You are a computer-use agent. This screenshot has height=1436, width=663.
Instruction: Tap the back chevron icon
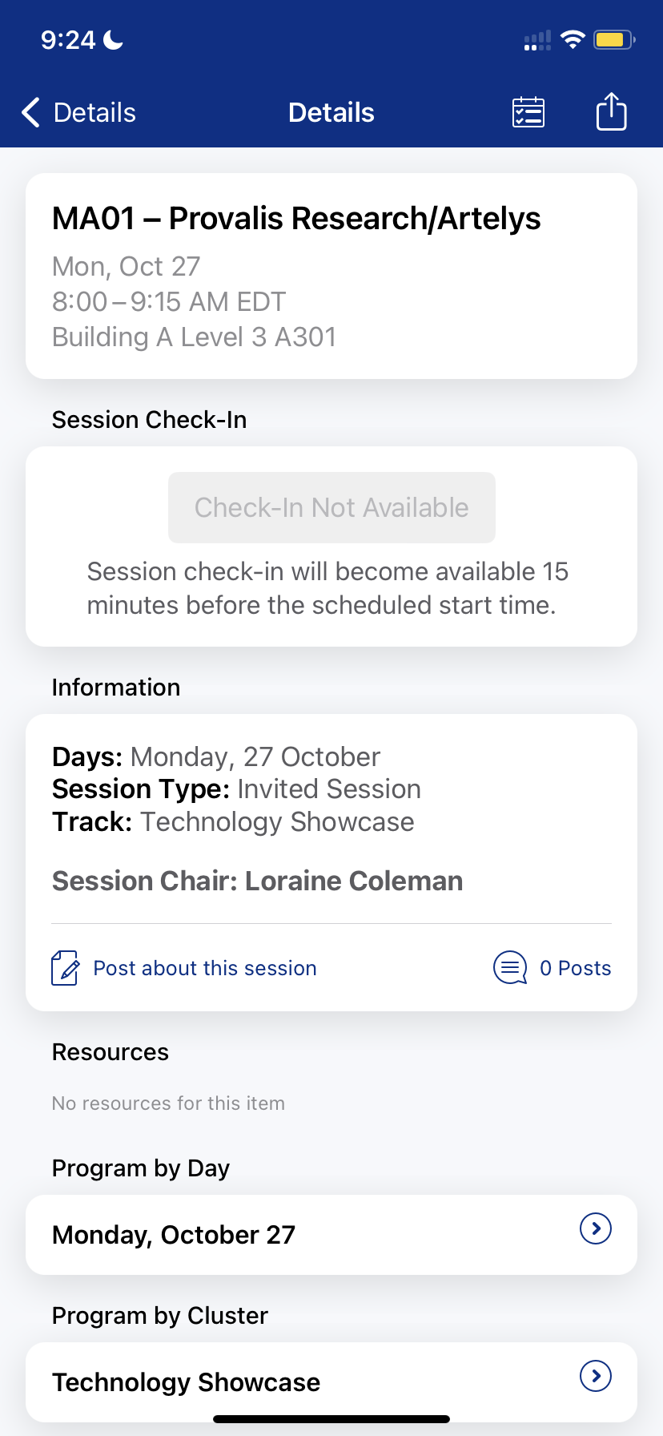pyautogui.click(x=30, y=113)
